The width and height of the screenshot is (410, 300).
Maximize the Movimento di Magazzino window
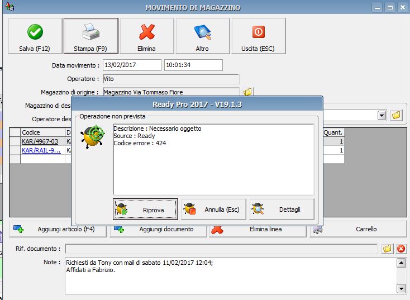(390, 7)
